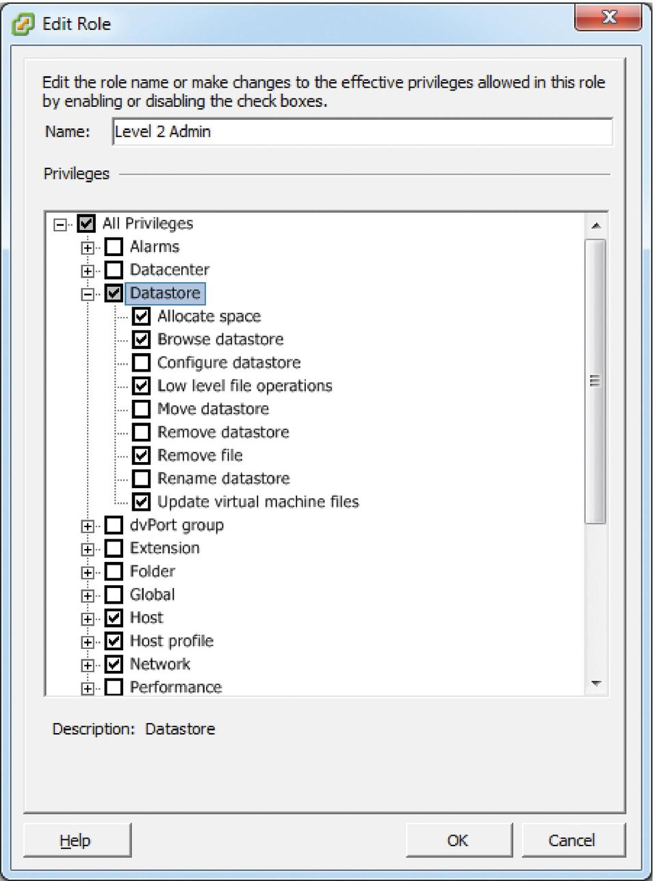657x881 pixels.
Task: Uncheck Allocate space privilege
Action: point(141,316)
